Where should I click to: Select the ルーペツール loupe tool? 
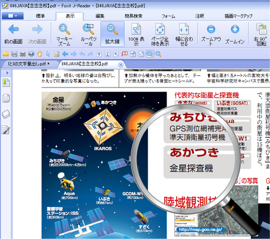88,35
